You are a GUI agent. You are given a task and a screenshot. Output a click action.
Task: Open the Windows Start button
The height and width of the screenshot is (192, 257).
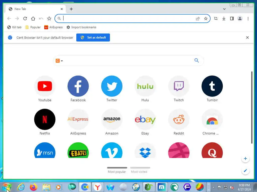[7, 187]
